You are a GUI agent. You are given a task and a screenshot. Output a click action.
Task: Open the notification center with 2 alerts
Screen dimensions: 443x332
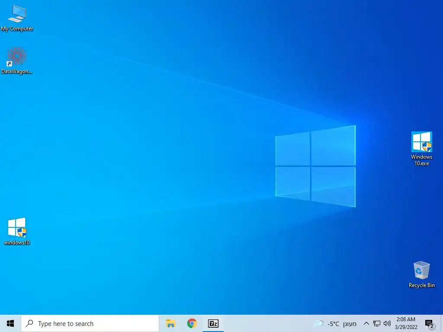click(x=430, y=324)
